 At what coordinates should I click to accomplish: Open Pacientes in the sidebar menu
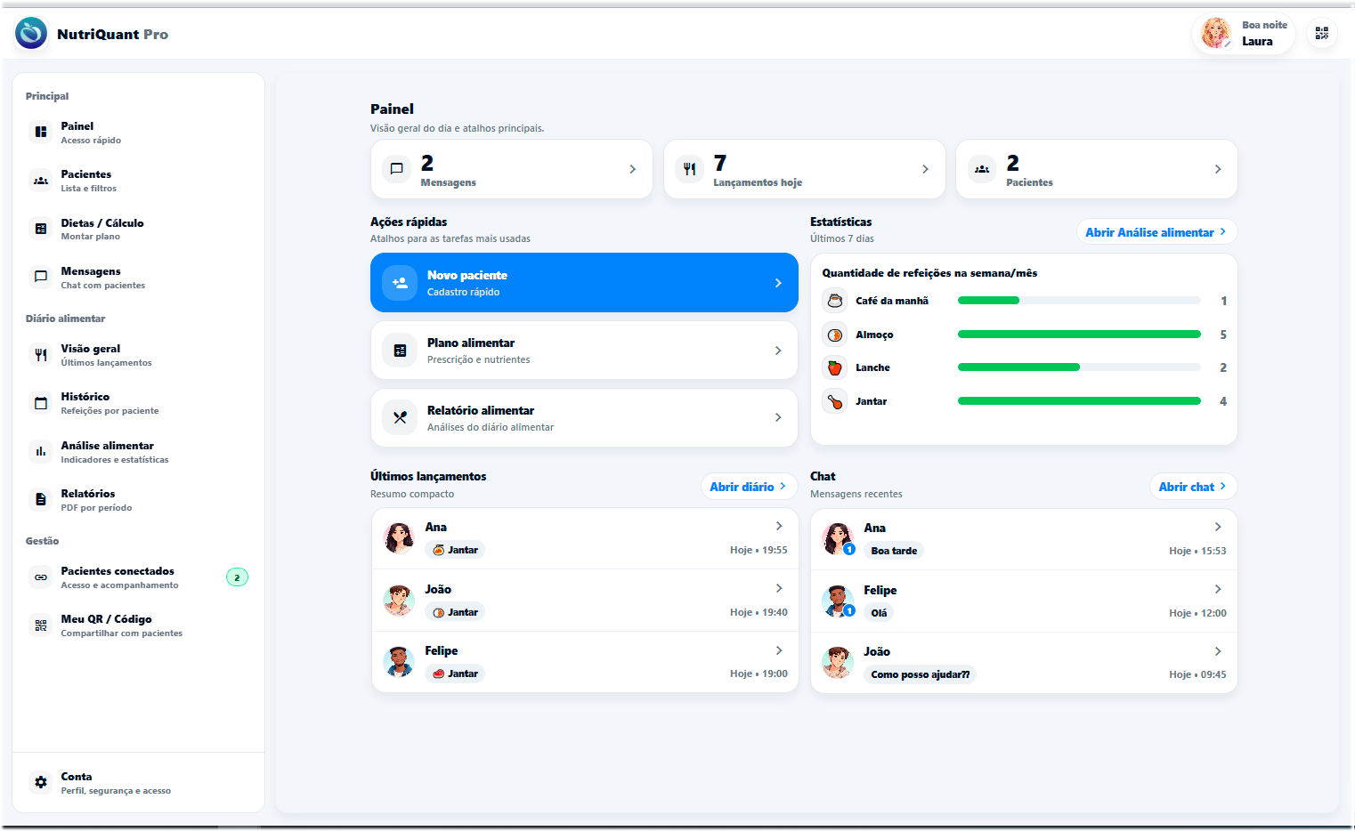(86, 180)
